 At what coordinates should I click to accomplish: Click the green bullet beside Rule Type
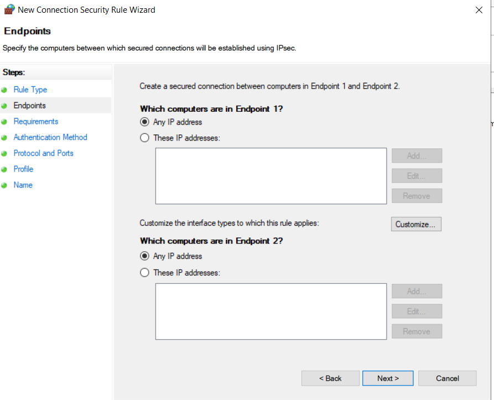4,90
